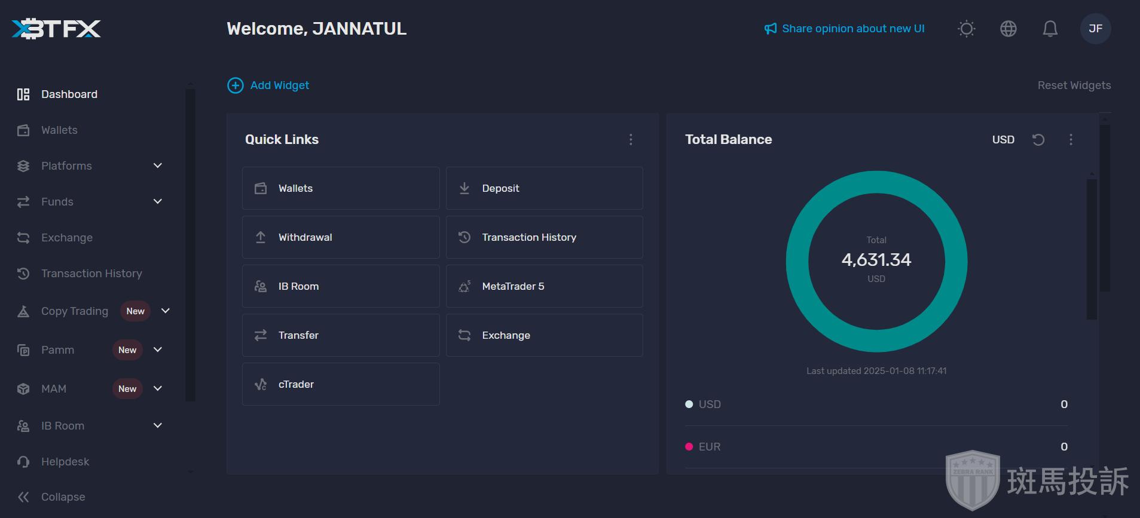Click the Reset Widgets option

[1074, 85]
